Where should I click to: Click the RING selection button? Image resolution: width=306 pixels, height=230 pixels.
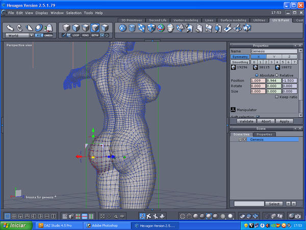(x=86, y=35)
